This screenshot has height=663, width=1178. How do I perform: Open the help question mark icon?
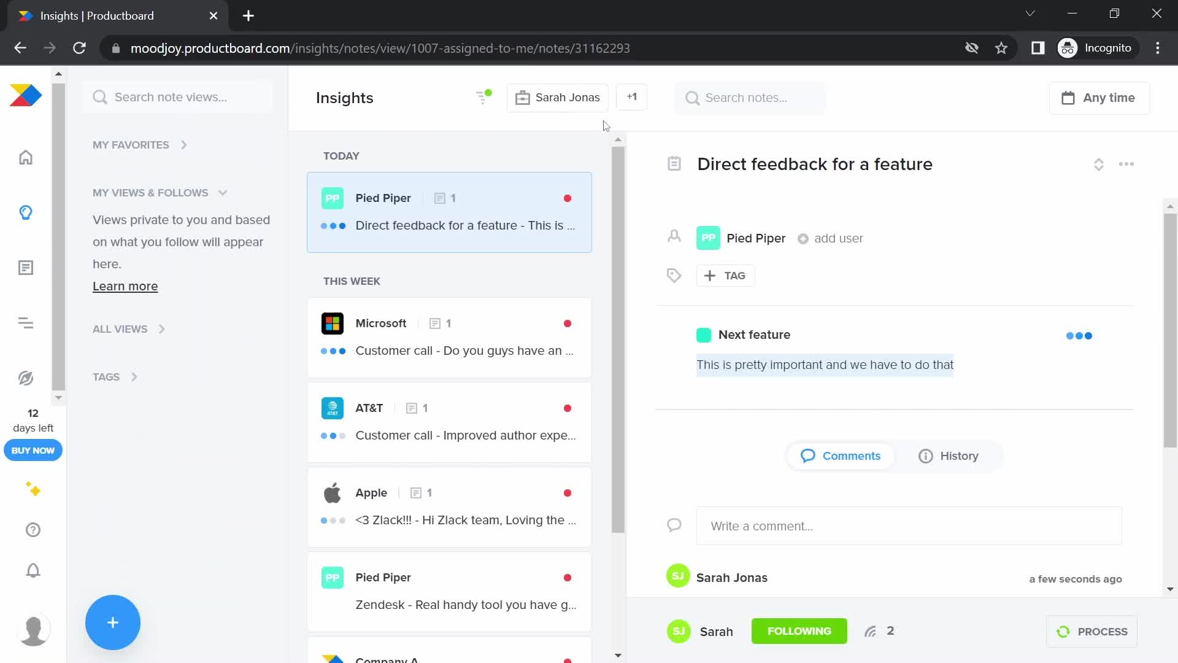(x=33, y=530)
